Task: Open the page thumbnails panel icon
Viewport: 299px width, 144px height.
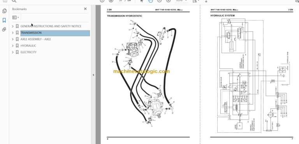Action: (x=4, y=11)
